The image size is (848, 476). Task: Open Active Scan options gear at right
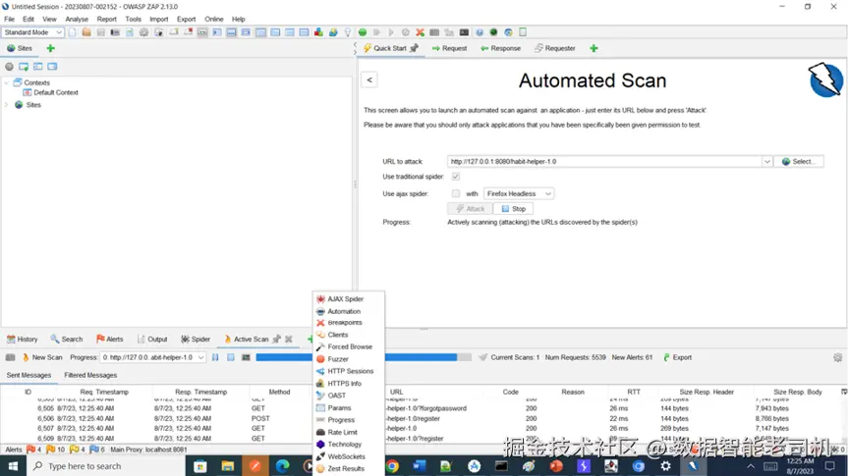pyautogui.click(x=838, y=357)
